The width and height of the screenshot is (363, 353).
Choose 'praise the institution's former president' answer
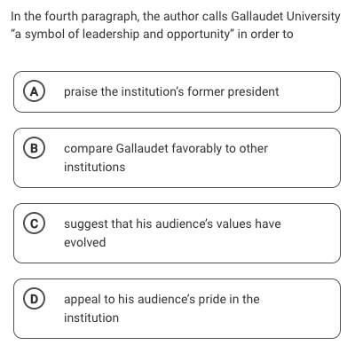[177, 91]
